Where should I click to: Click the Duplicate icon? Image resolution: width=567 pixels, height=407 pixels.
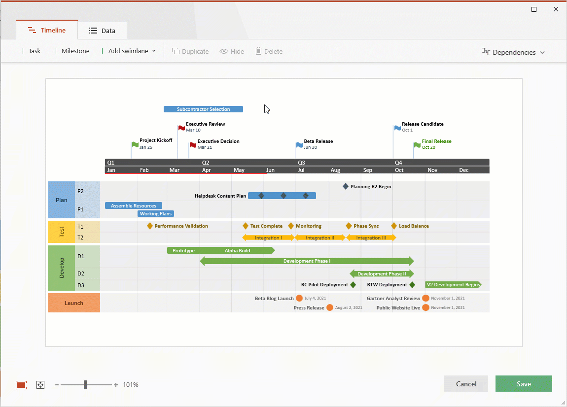[176, 51]
